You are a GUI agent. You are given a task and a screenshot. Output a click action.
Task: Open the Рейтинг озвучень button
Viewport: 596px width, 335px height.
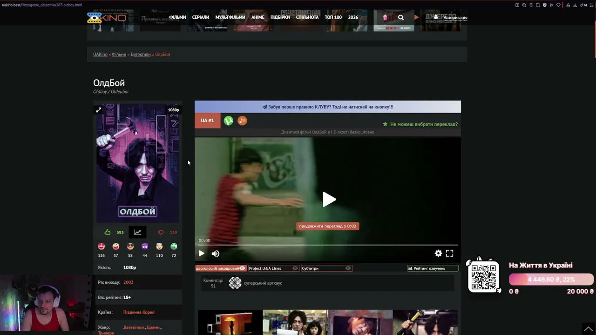[x=433, y=268]
